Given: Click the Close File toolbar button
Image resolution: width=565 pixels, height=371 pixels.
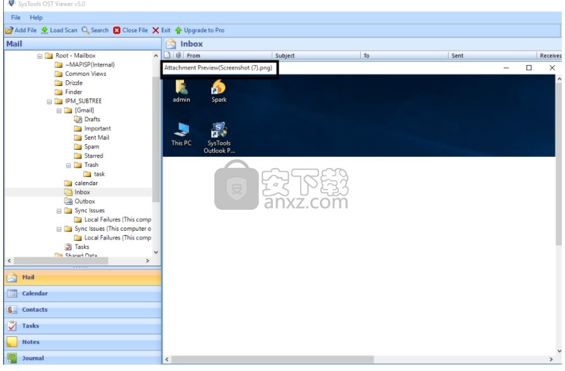Looking at the screenshot, I should pyautogui.click(x=130, y=30).
